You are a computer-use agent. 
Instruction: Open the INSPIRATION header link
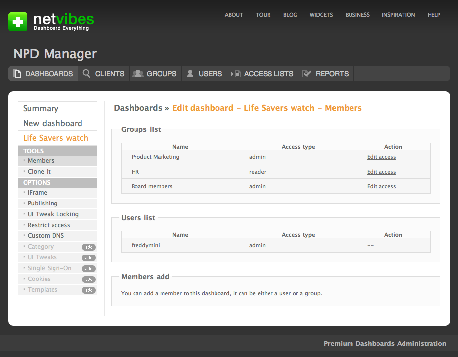(399, 15)
